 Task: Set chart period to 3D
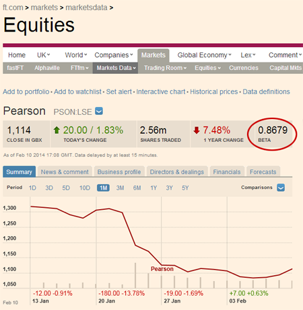click(x=49, y=188)
